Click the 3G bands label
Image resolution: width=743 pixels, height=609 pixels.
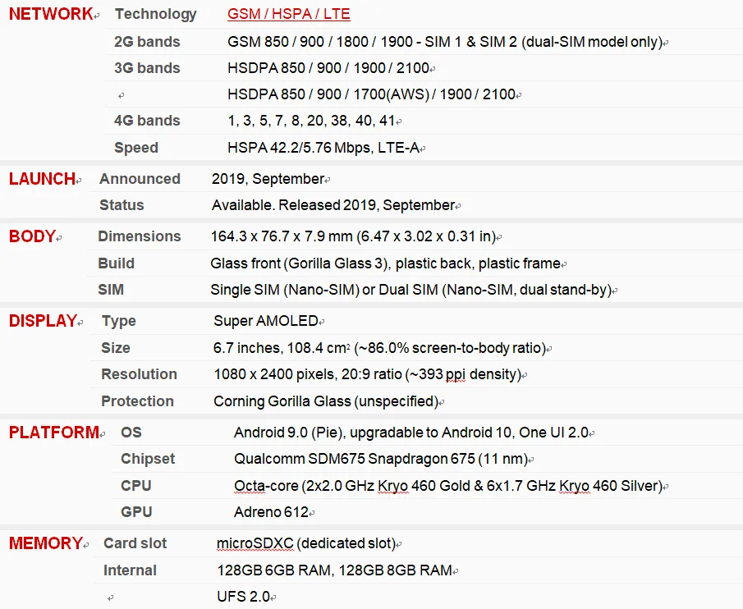(147, 68)
